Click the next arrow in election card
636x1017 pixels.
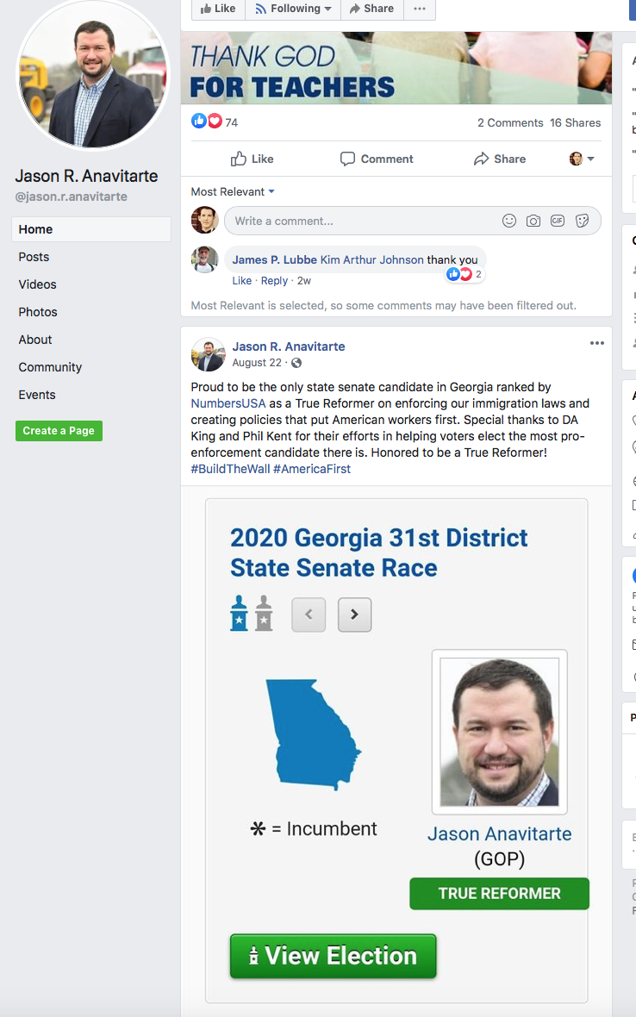(354, 615)
